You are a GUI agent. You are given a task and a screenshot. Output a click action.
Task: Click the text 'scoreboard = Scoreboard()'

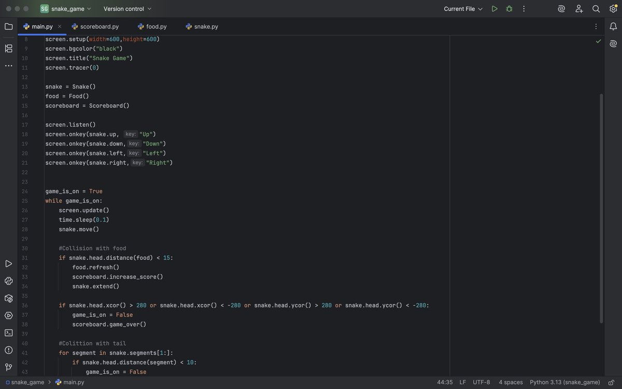pos(87,106)
